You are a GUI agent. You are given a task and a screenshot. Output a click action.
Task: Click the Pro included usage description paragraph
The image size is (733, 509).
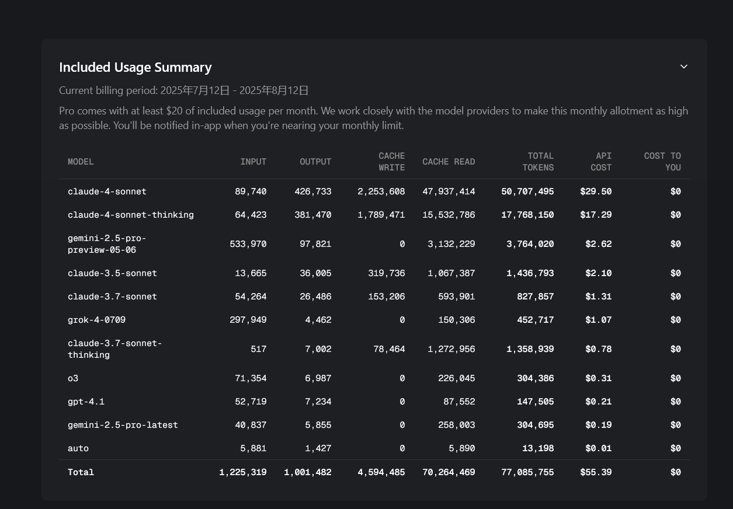click(374, 118)
